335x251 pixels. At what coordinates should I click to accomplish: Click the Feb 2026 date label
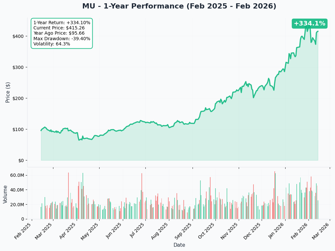click(300, 231)
